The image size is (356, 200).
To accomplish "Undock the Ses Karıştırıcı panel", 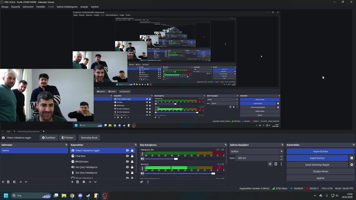I will 226,145.
